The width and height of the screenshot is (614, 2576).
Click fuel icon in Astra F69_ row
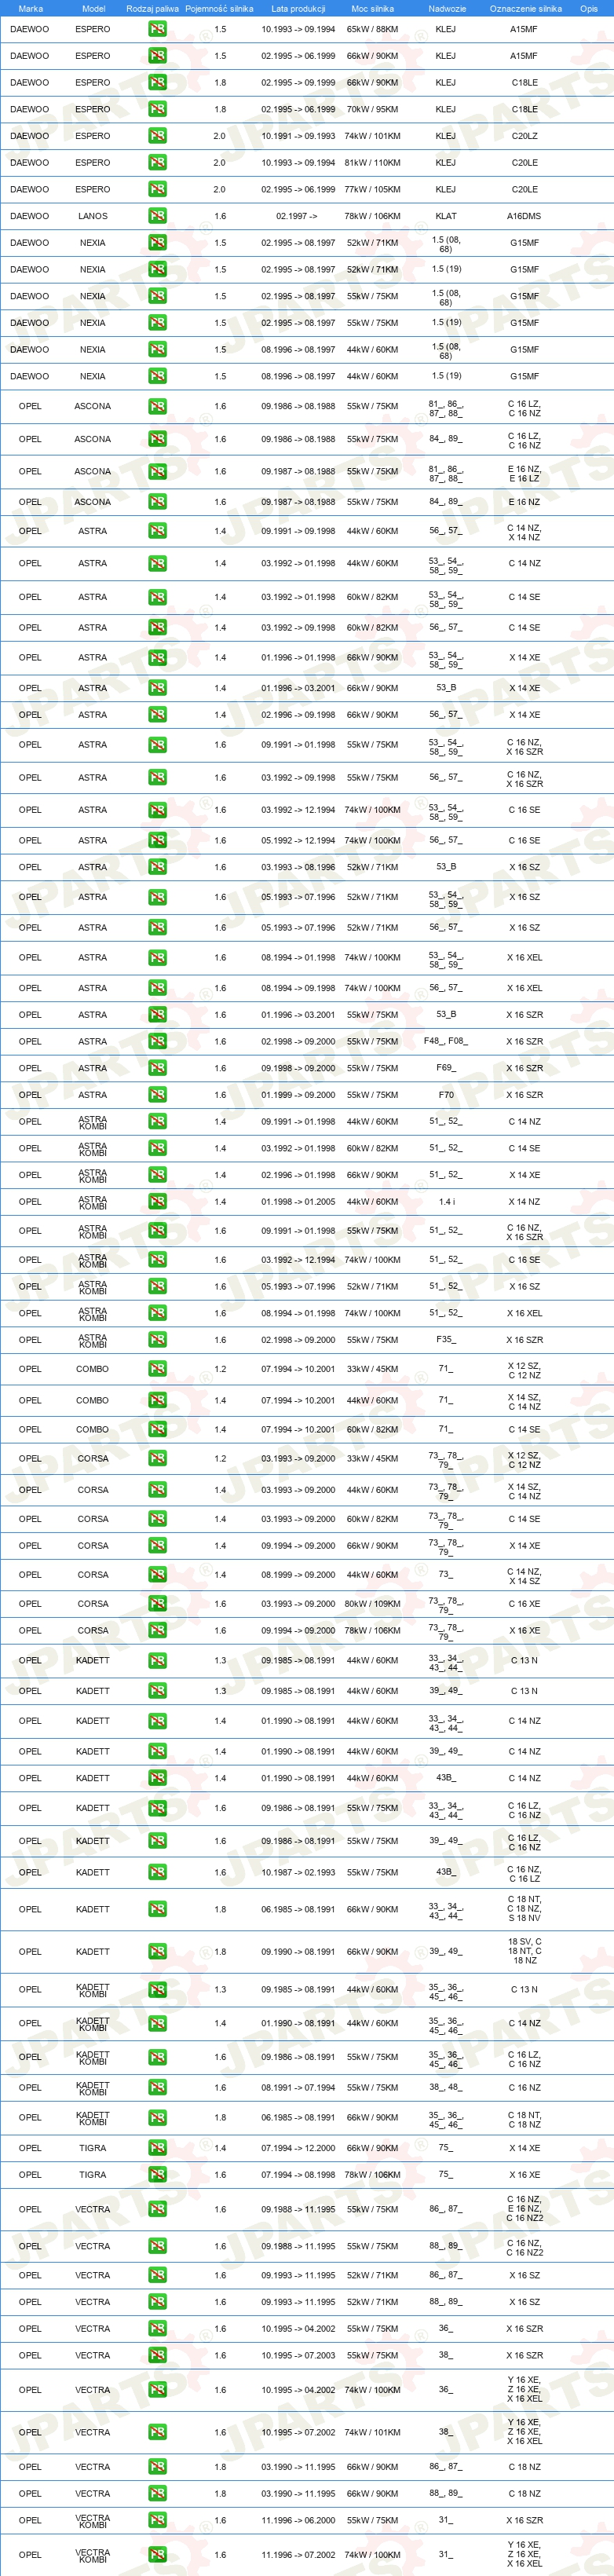157,1068
